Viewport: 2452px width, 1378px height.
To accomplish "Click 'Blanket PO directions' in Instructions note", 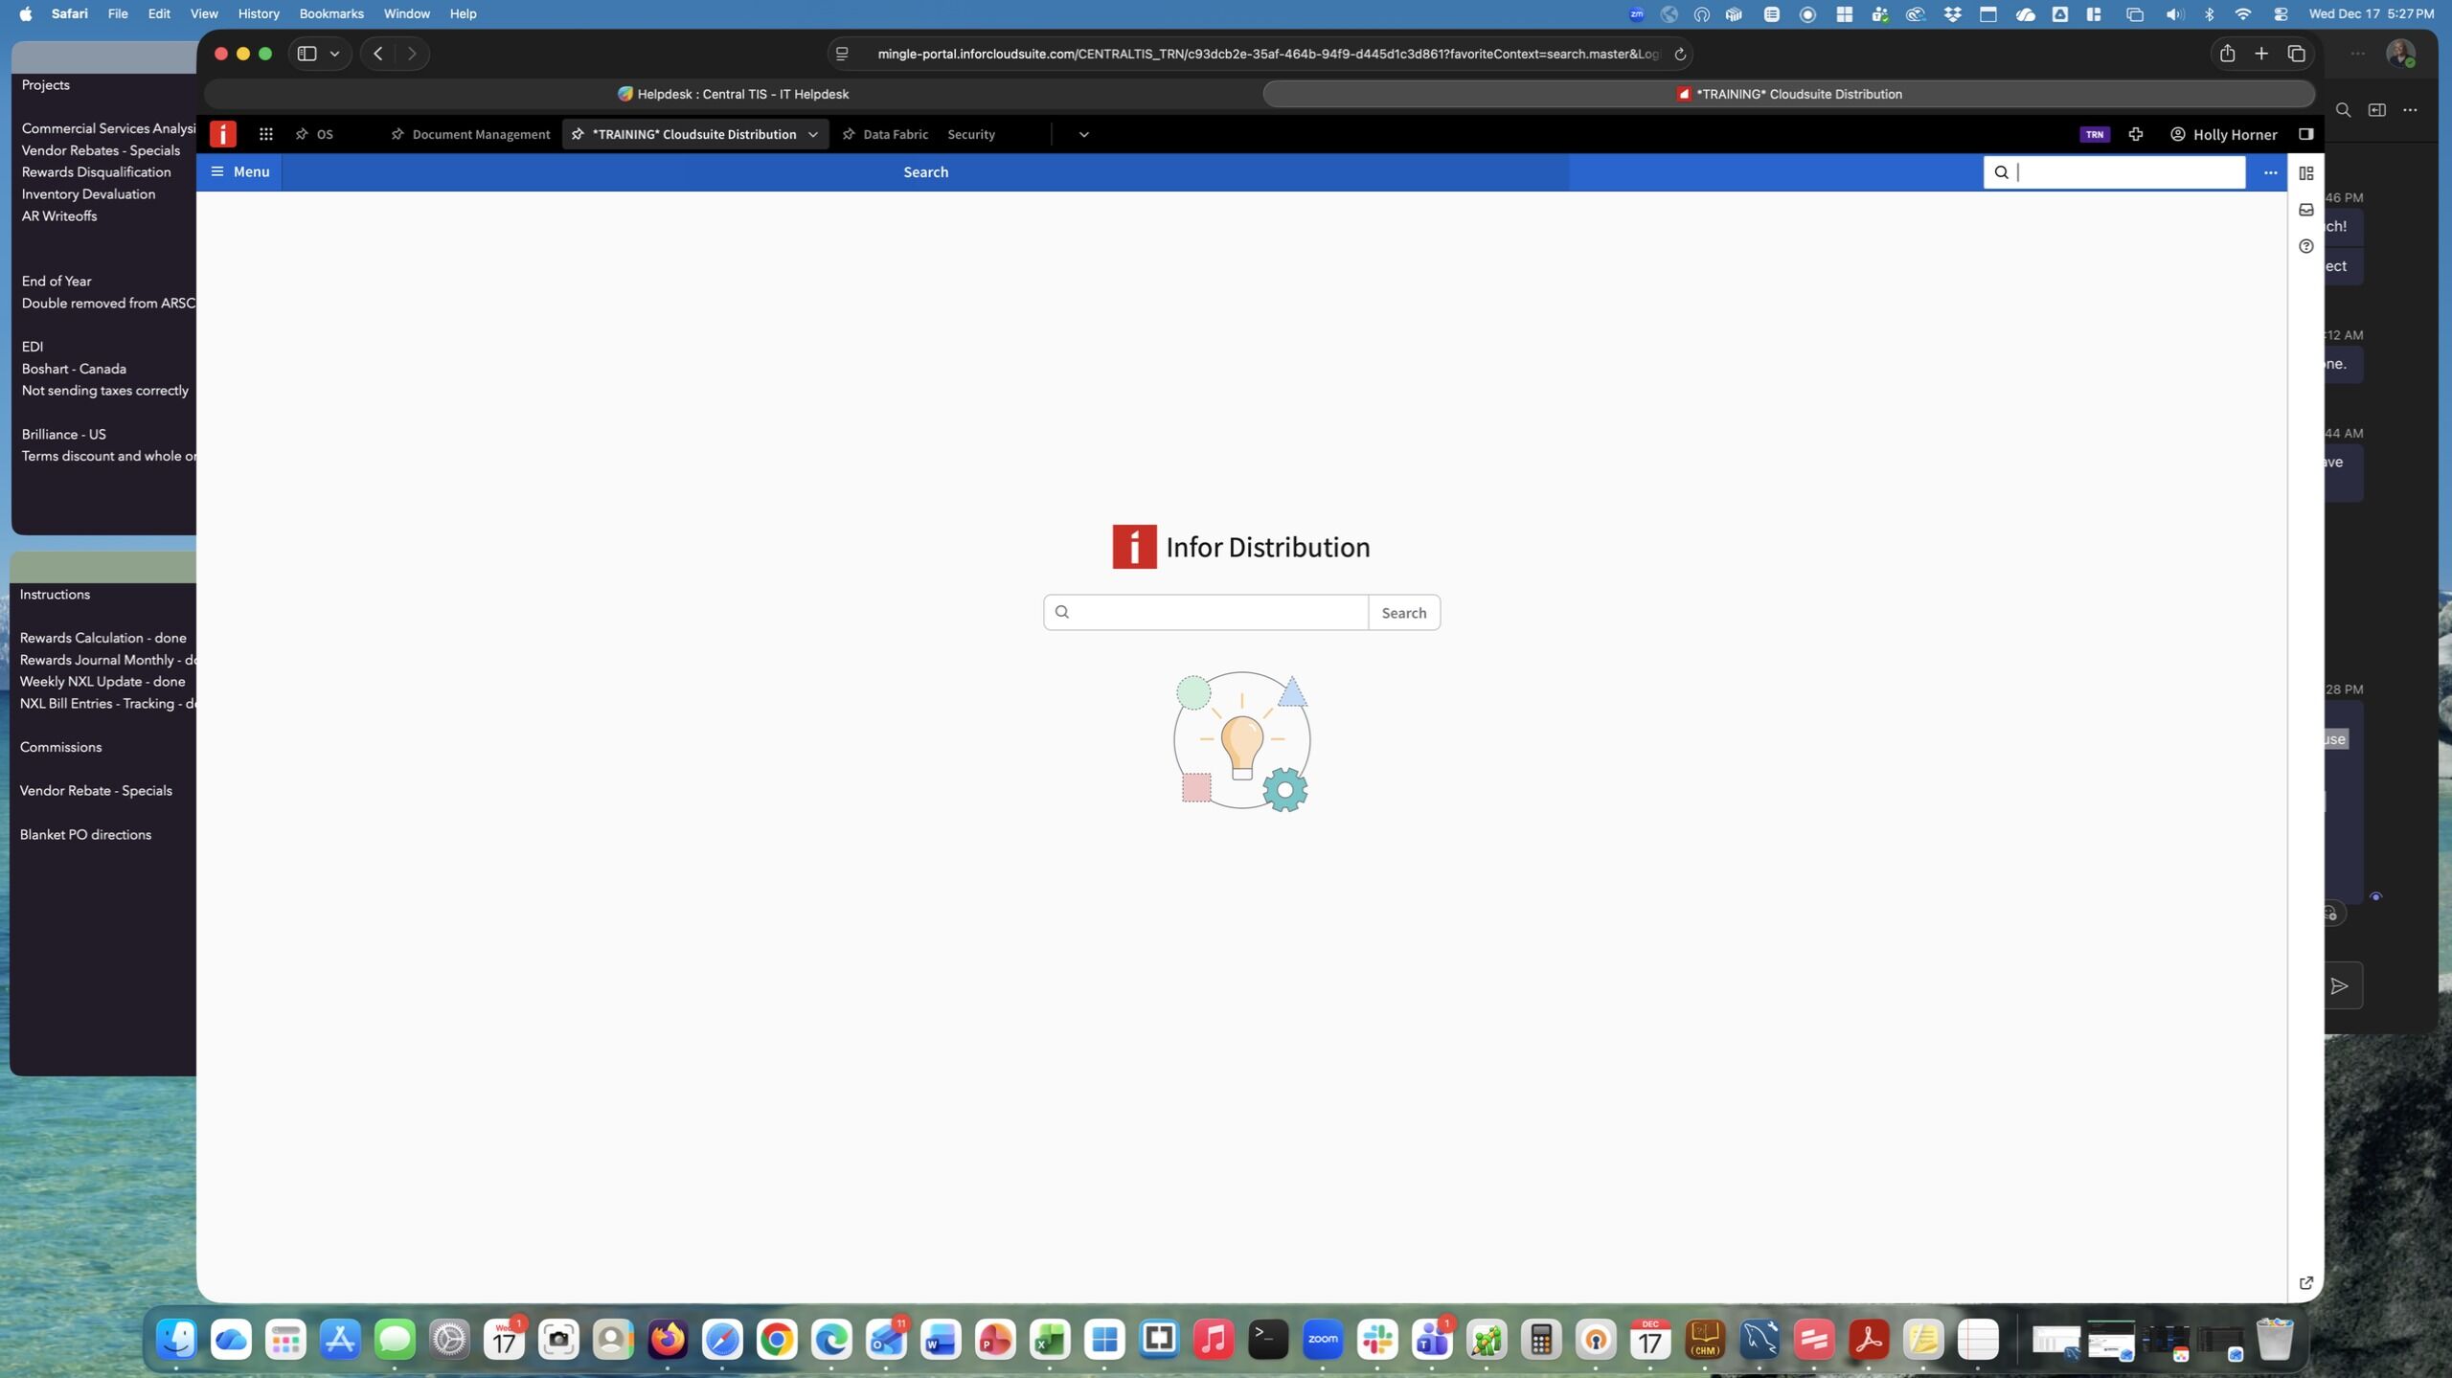I will tap(85, 835).
